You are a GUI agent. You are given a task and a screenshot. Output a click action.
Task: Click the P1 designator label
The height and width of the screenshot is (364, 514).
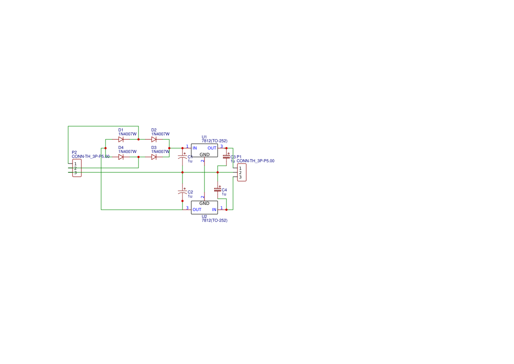pos(239,157)
